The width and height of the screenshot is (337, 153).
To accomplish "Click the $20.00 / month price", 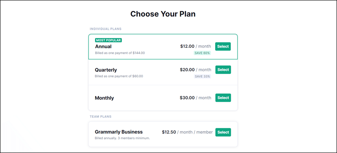I will (195, 70).
